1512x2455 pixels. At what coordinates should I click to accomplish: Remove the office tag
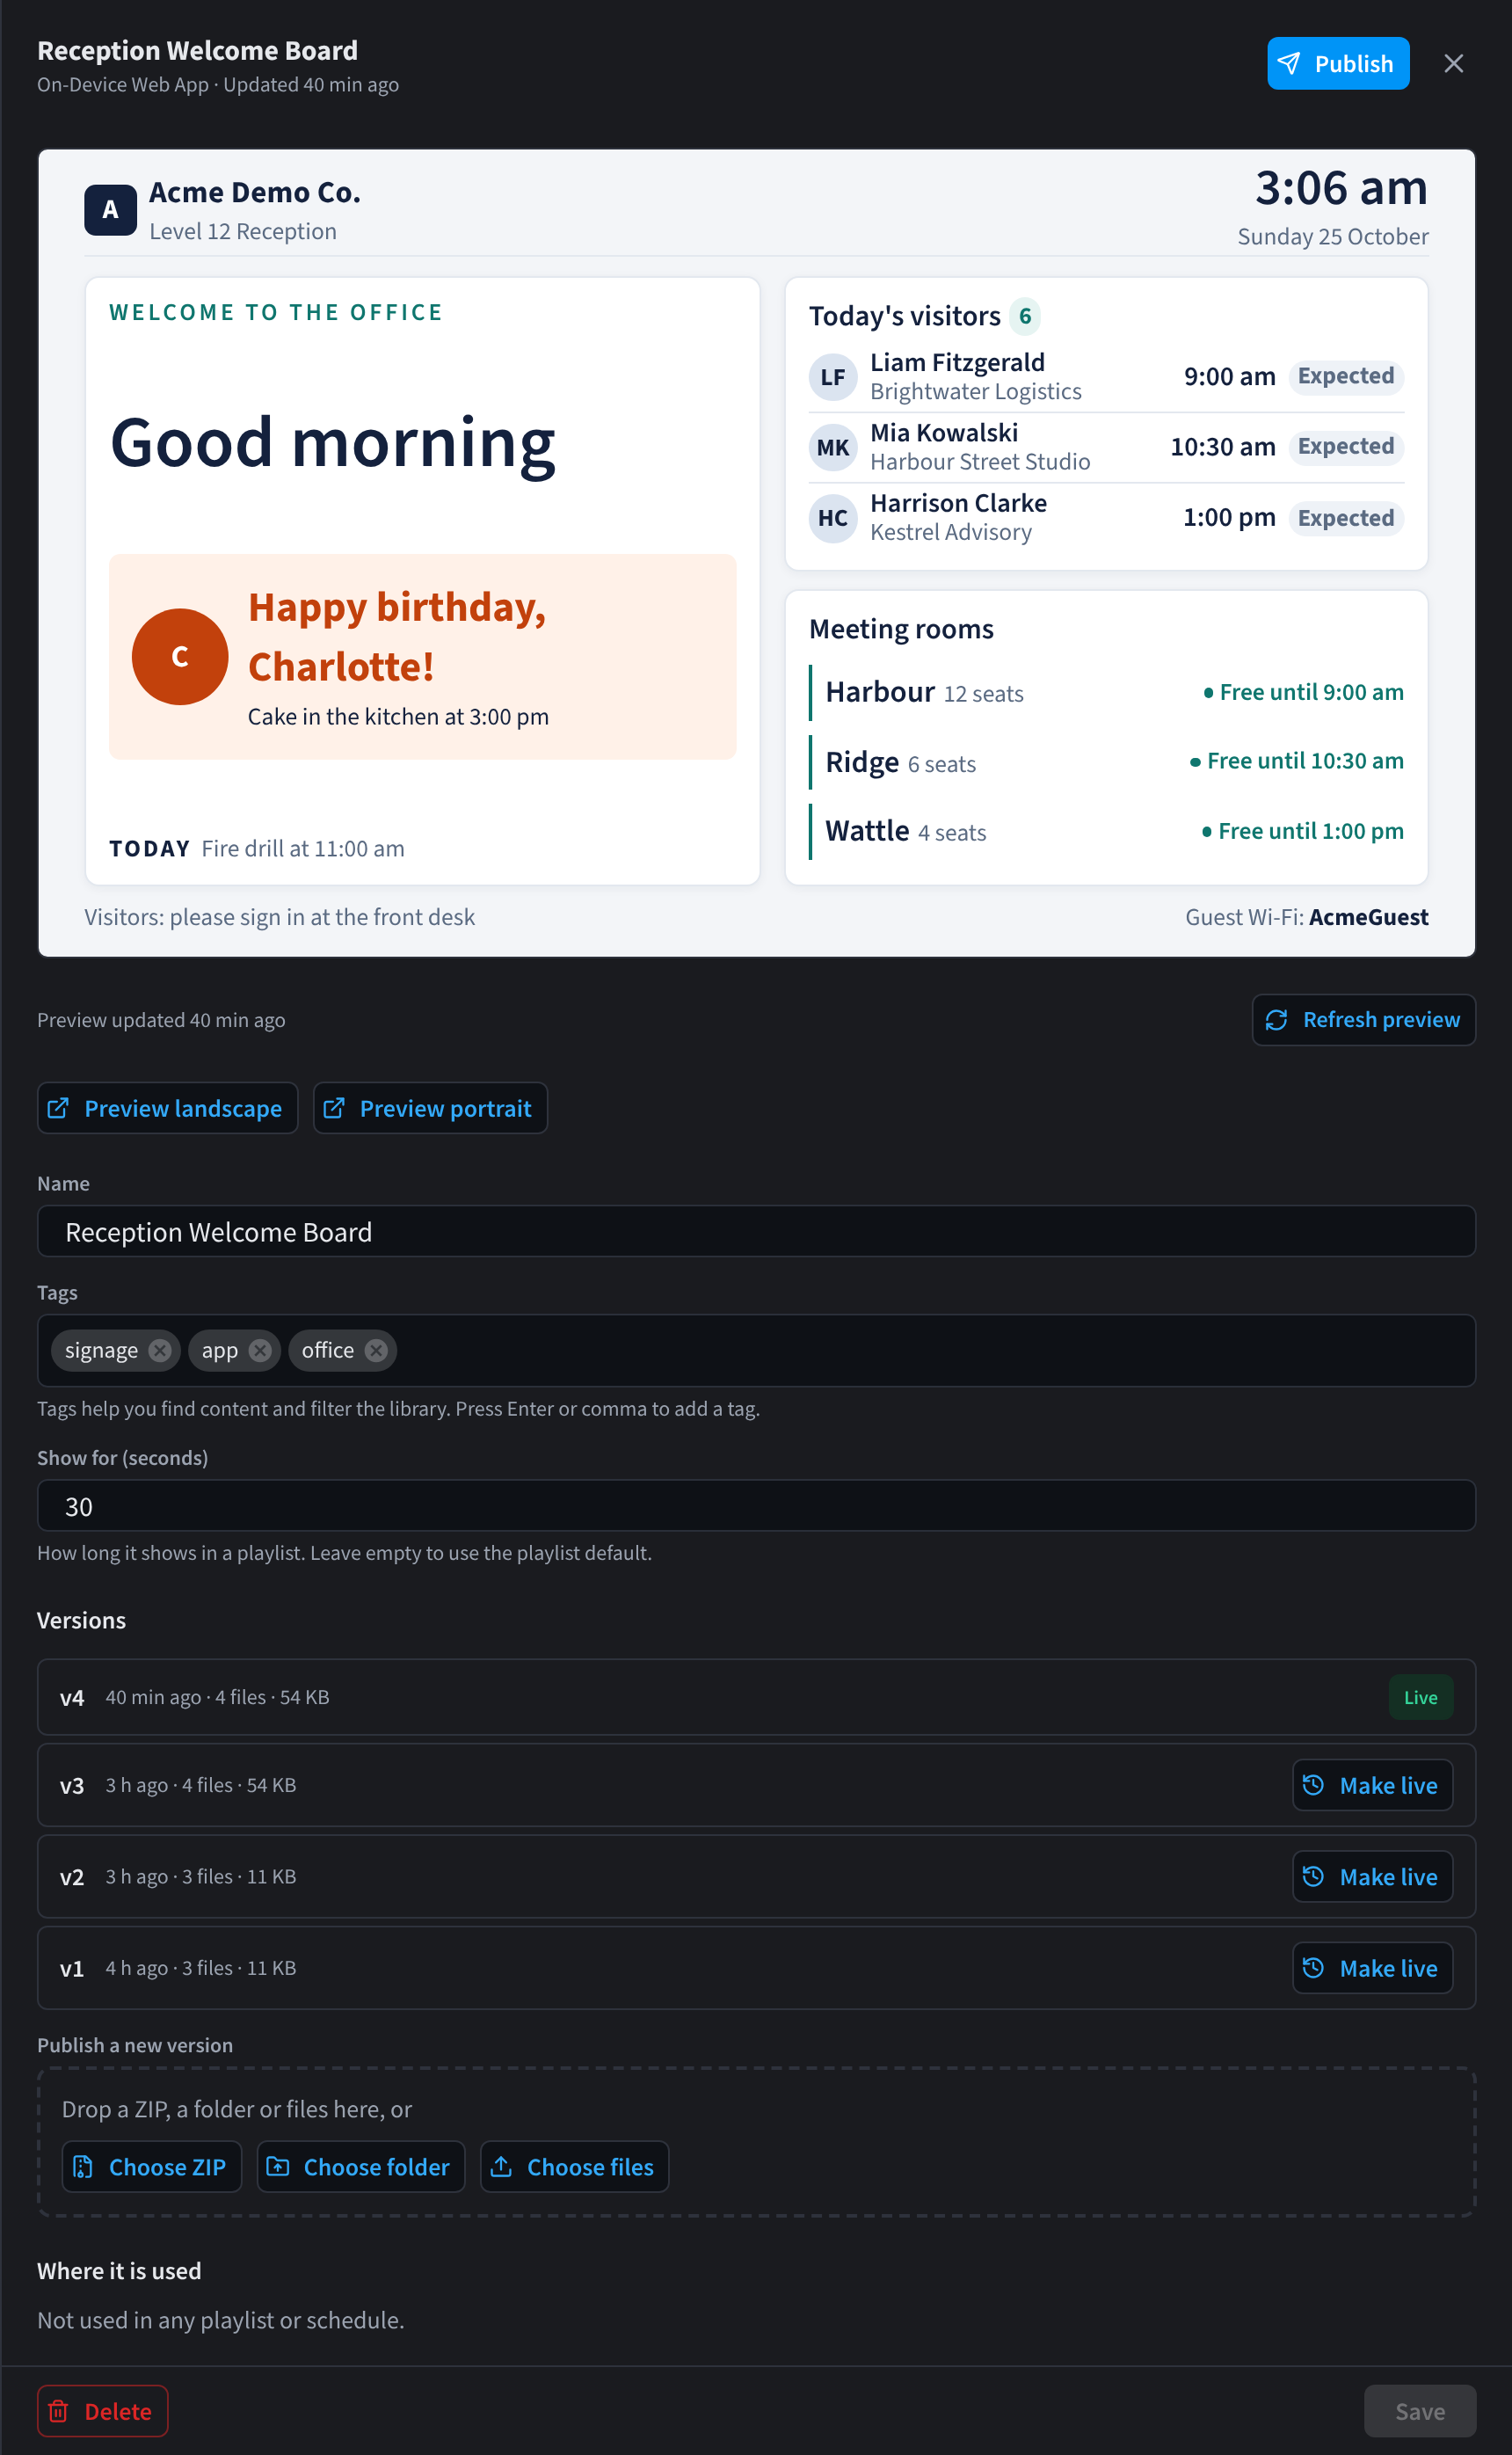[376, 1351]
